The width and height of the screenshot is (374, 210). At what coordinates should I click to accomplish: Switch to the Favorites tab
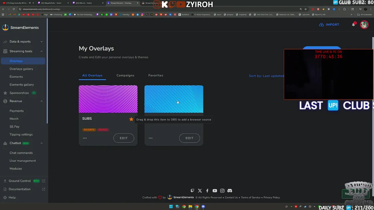(x=156, y=75)
